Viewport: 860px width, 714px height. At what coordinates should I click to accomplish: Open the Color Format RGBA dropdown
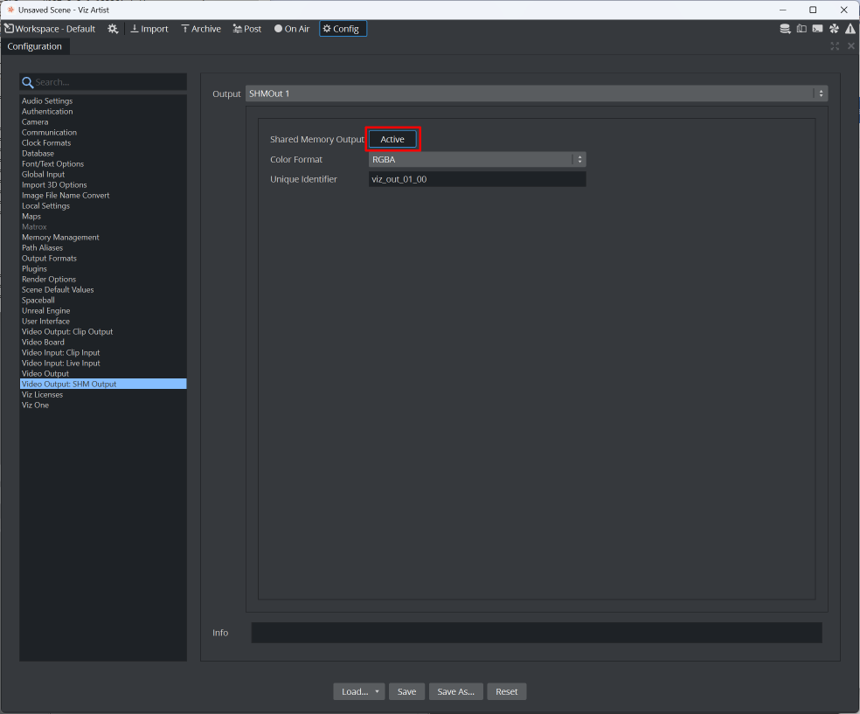(x=476, y=160)
